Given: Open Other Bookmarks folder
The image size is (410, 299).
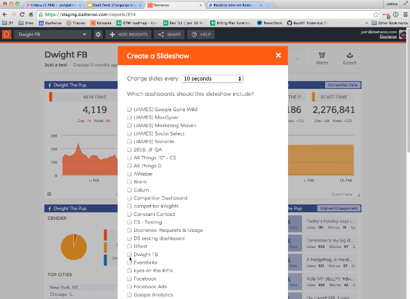Looking at the screenshot, I should [x=390, y=23].
